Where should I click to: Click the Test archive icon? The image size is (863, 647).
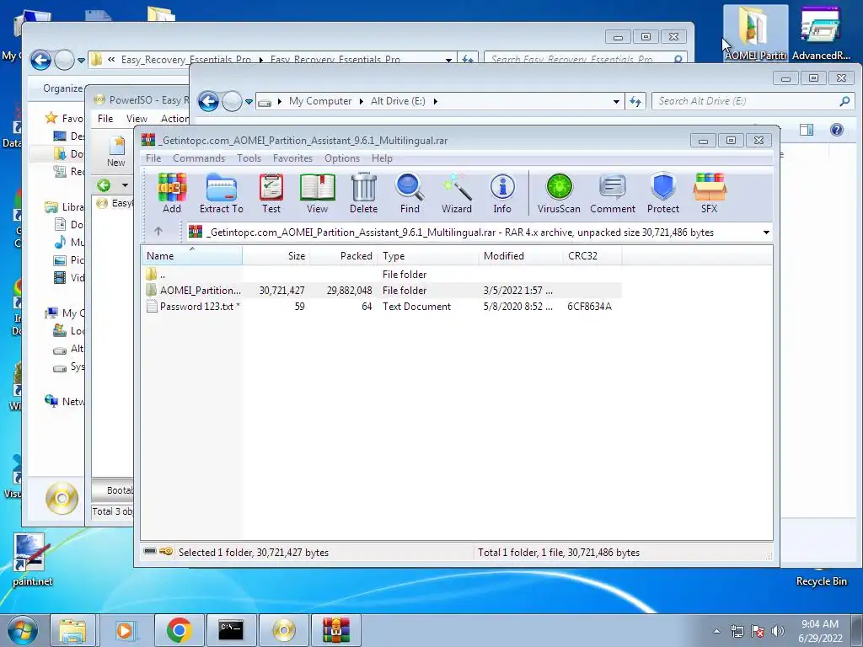[x=271, y=193]
